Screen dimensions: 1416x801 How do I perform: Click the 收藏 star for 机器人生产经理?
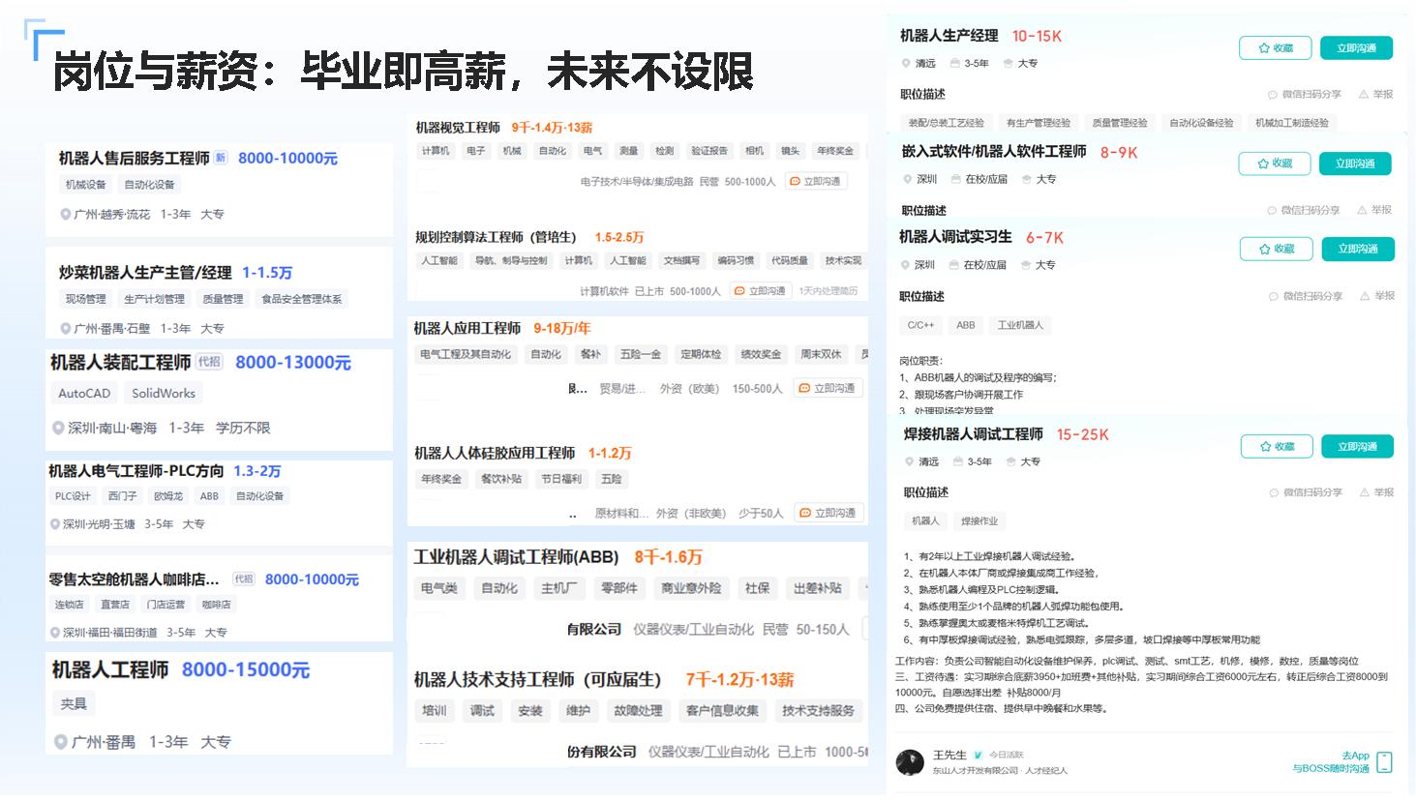pos(1264,48)
